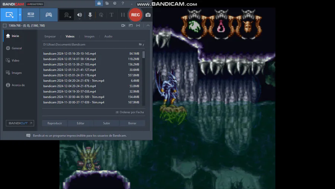The height and width of the screenshot is (189, 335).
Task: Click the 1360x768 capture area text
Action: 27,26
